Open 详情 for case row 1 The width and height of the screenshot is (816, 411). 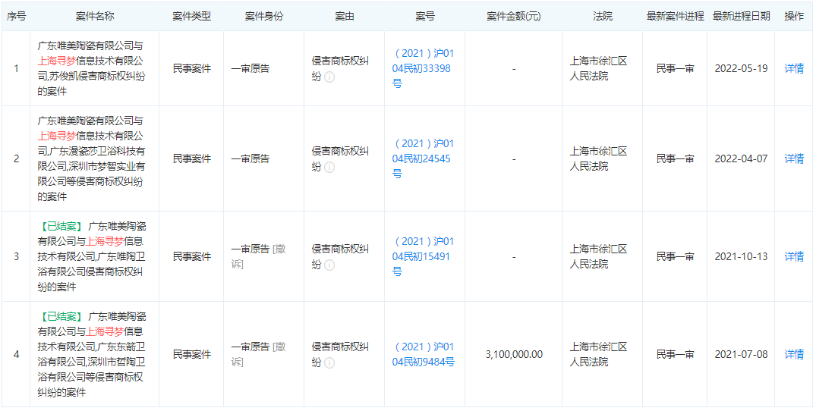[x=794, y=68]
